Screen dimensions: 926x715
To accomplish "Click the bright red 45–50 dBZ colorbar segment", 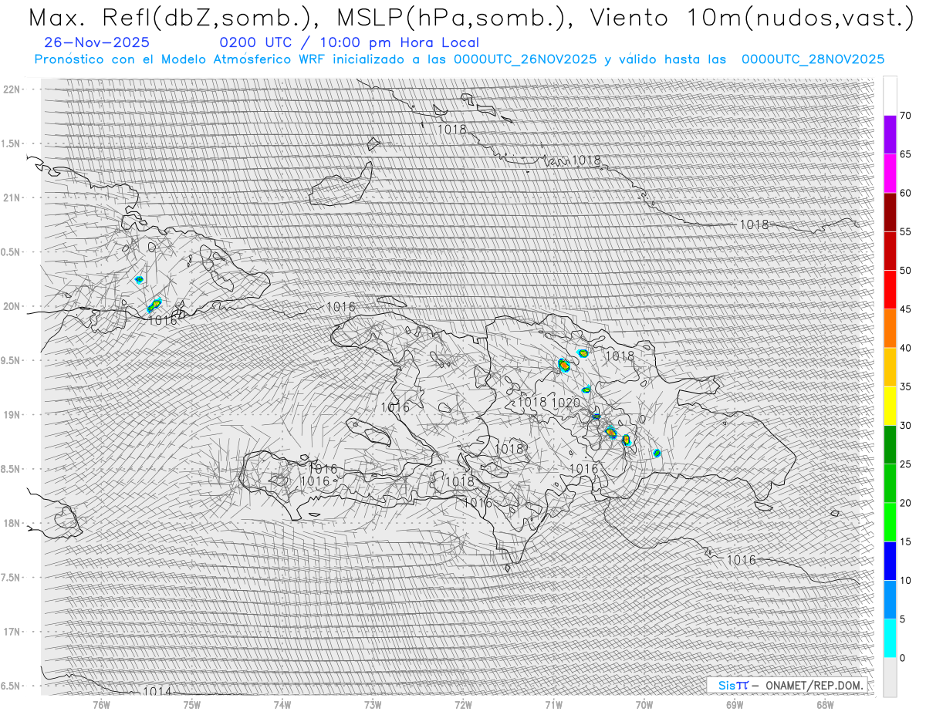I will click(890, 290).
